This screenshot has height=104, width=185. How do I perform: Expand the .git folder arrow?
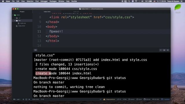[15, 18]
